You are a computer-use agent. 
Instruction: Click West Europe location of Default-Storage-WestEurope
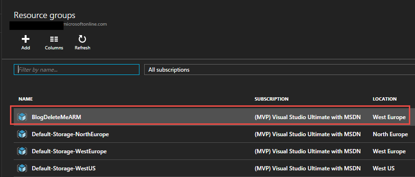point(389,151)
